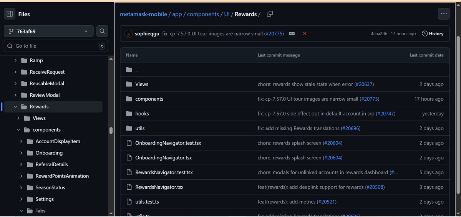Open the metamask-mobile breadcrumb link

click(x=143, y=14)
